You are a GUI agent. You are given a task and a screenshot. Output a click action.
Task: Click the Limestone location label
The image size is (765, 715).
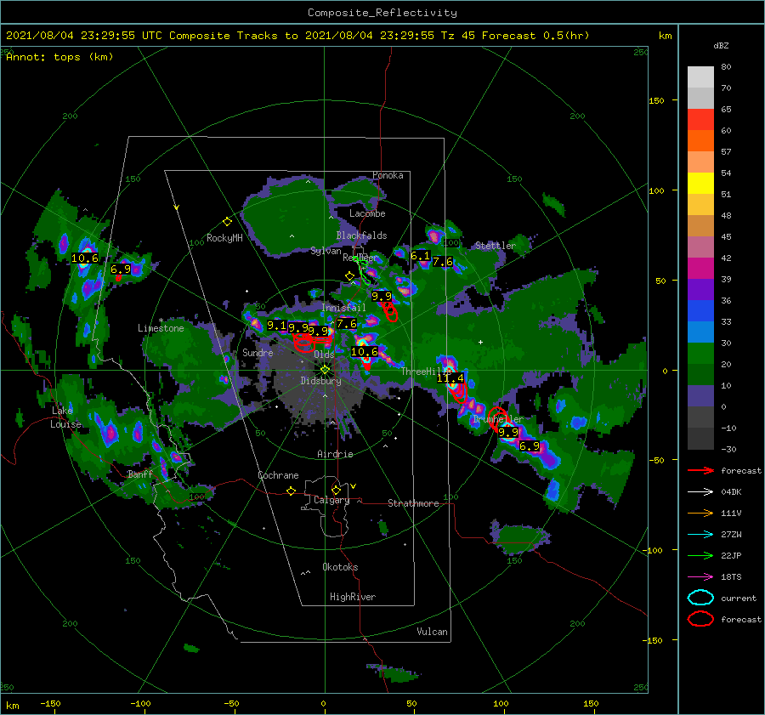pos(161,328)
